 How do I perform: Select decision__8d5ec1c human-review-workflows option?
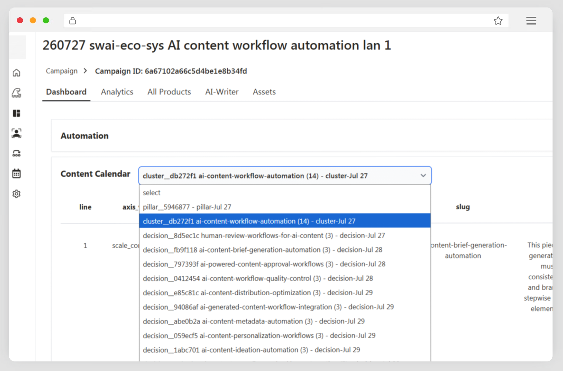[x=285, y=236]
